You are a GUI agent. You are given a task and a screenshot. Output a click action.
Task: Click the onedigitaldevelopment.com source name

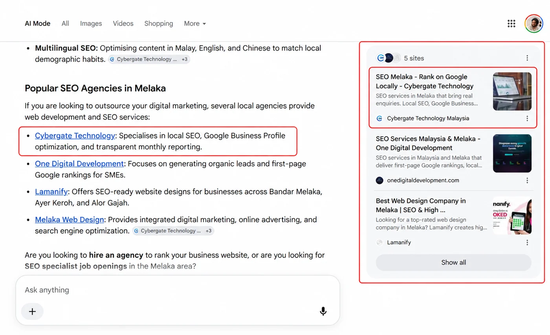[423, 181]
